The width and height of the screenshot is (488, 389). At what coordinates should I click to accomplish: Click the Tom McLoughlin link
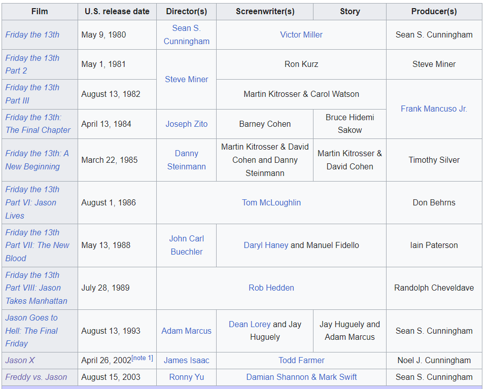(271, 202)
